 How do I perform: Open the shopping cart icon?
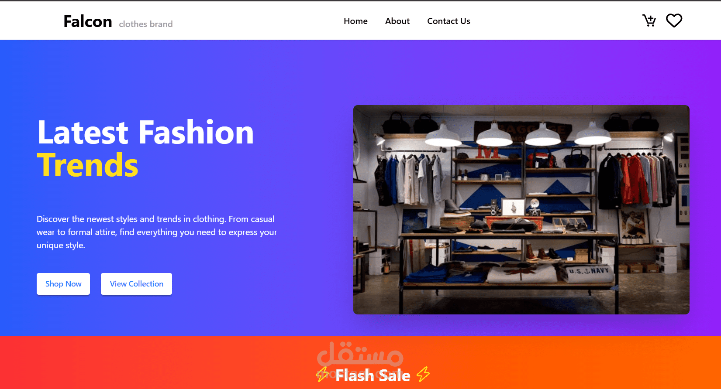pos(649,20)
